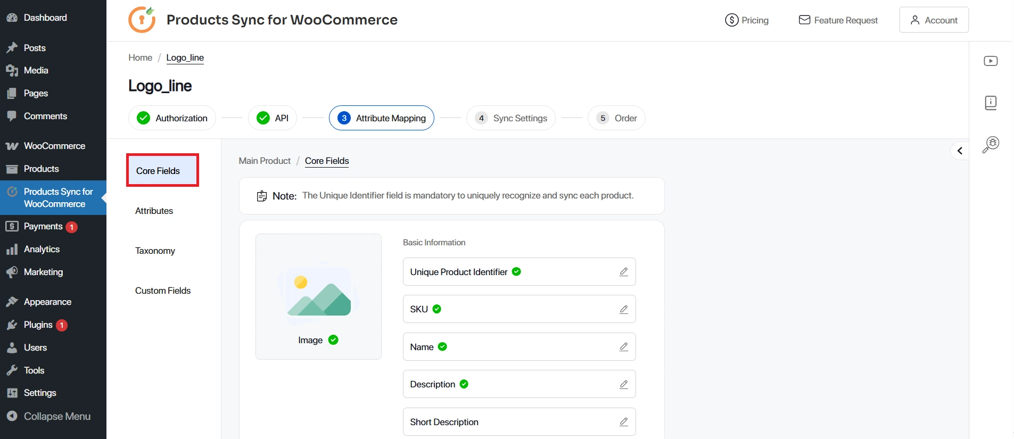Open Tools menu
The height and width of the screenshot is (439, 1014).
tap(53, 370)
